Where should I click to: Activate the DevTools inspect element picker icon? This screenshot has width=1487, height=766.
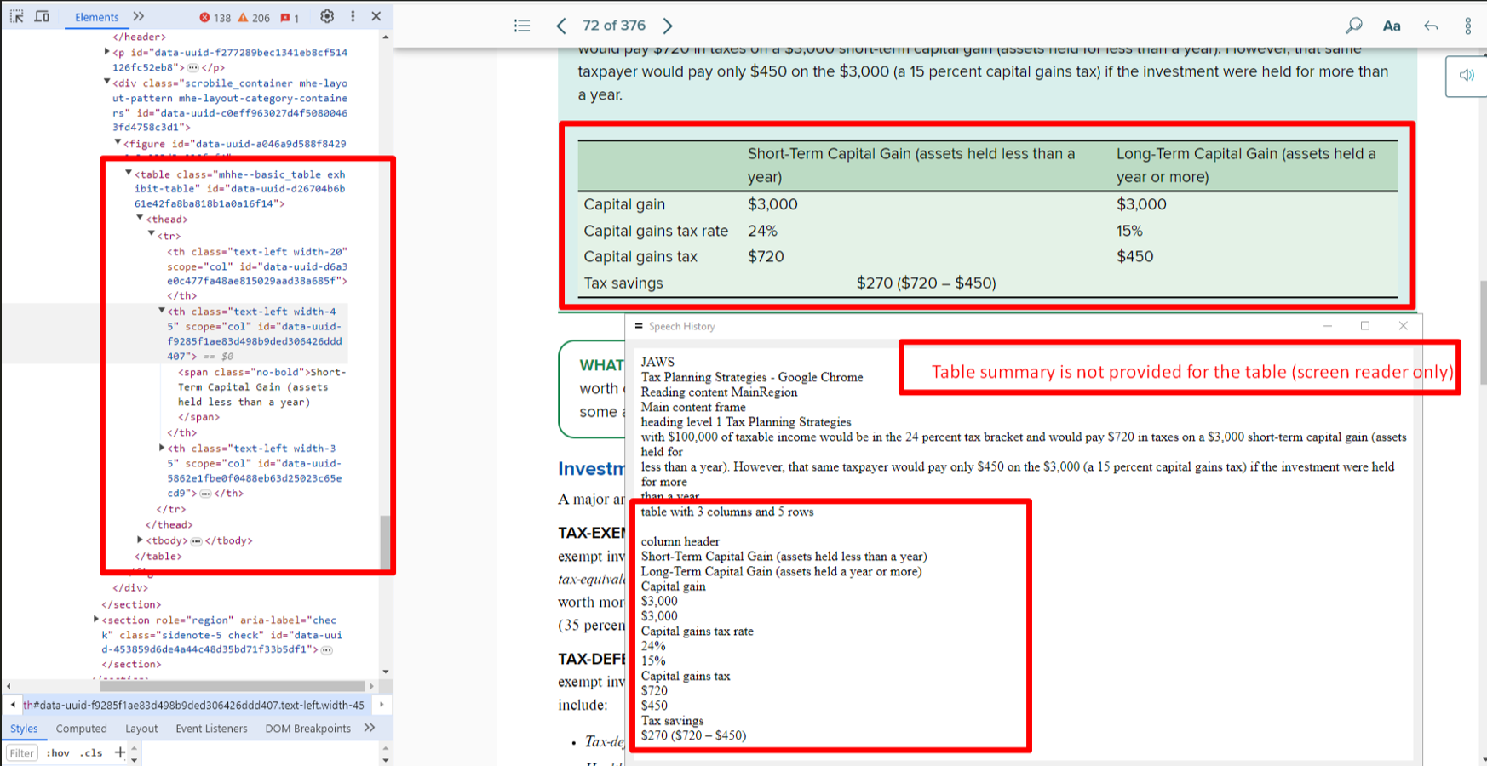[x=16, y=16]
